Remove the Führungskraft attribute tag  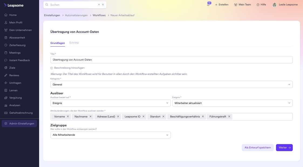229,117
